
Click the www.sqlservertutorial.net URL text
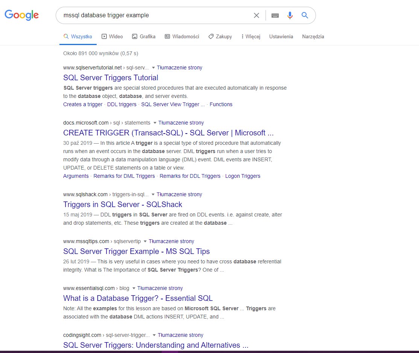coord(93,68)
